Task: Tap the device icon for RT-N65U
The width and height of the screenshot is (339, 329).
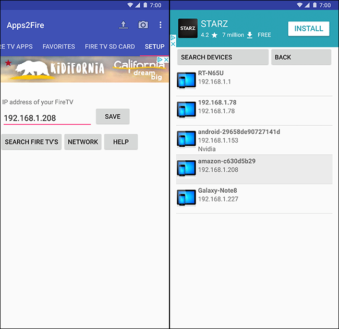Action: click(x=186, y=80)
